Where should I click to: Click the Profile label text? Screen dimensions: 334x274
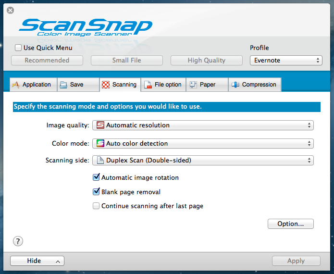click(259, 48)
